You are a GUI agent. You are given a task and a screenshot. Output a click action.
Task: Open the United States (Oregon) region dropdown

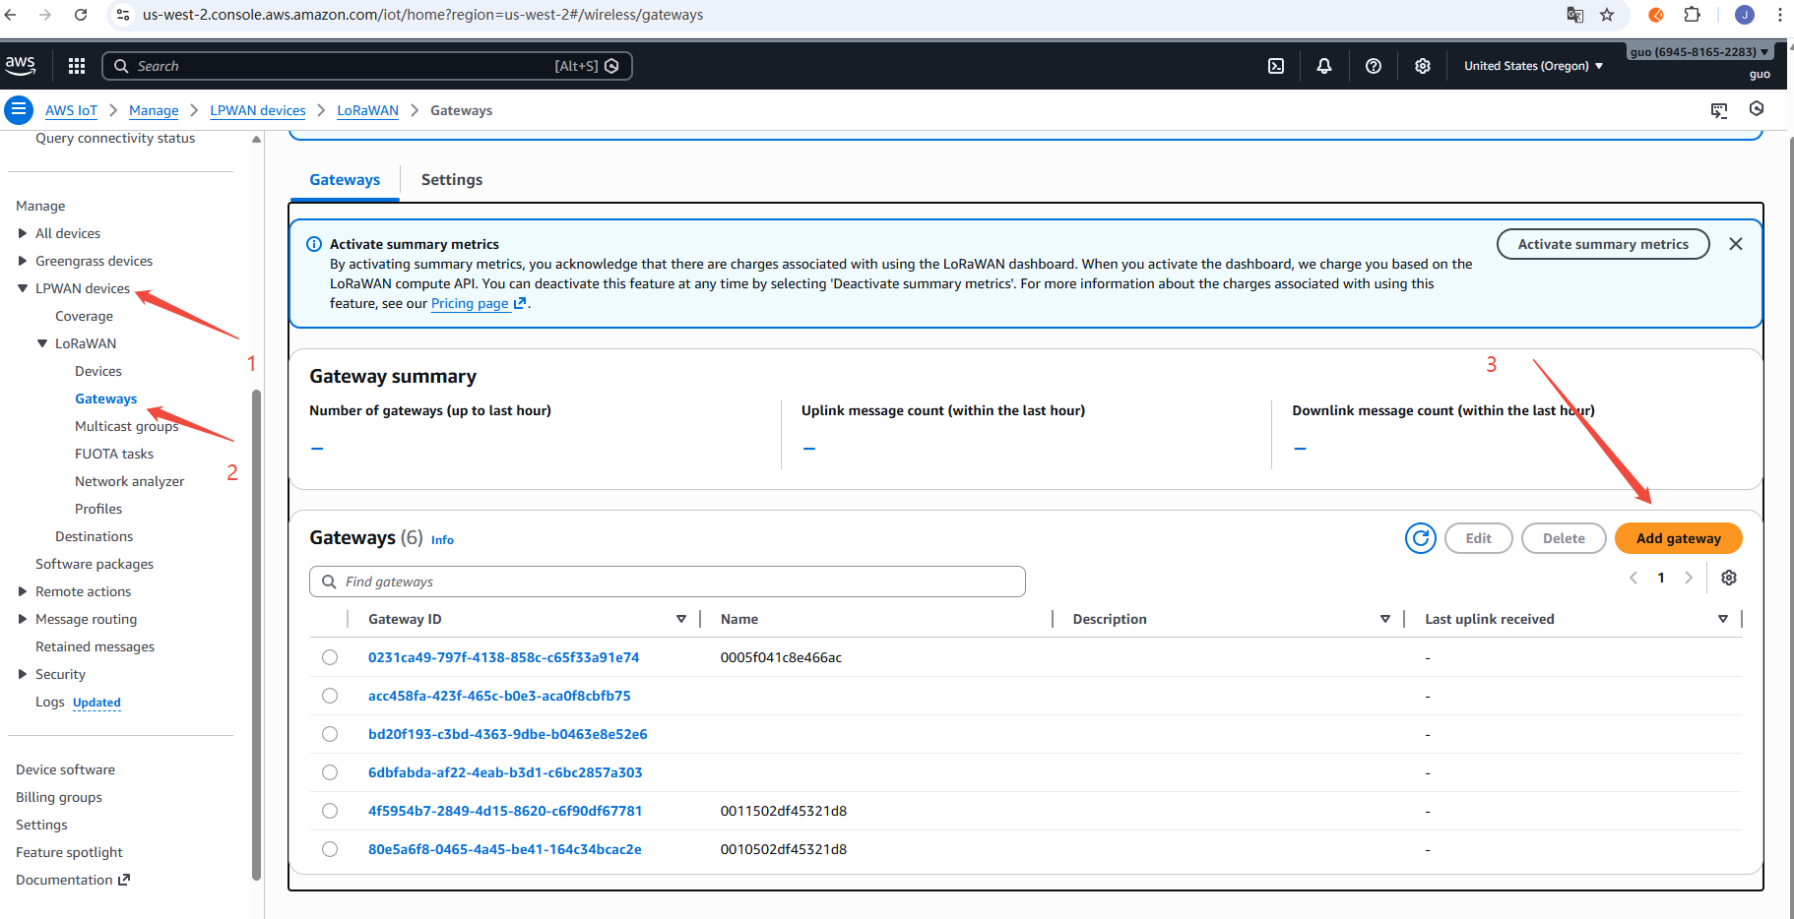coord(1533,66)
